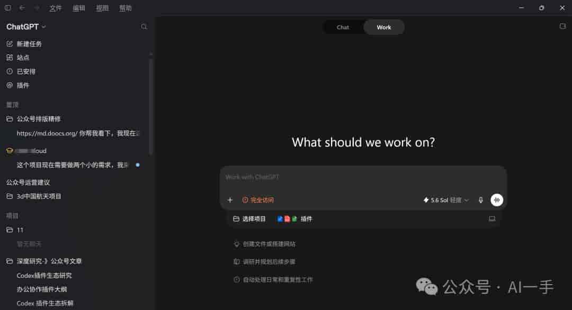Open the 帮助 menu
The image size is (572, 310).
126,8
